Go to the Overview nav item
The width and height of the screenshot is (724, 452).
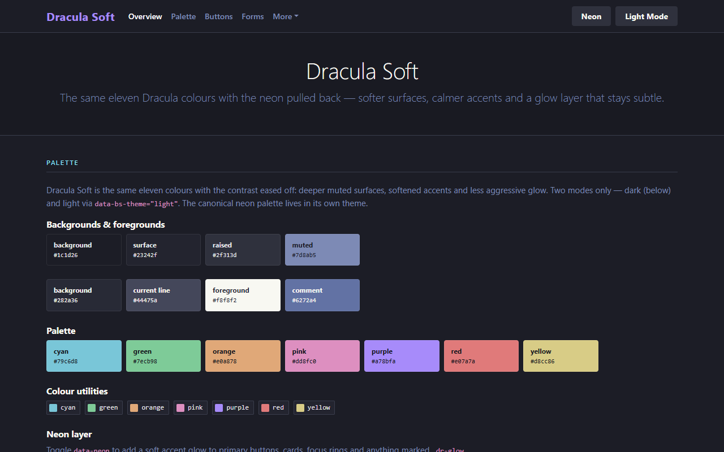point(145,16)
